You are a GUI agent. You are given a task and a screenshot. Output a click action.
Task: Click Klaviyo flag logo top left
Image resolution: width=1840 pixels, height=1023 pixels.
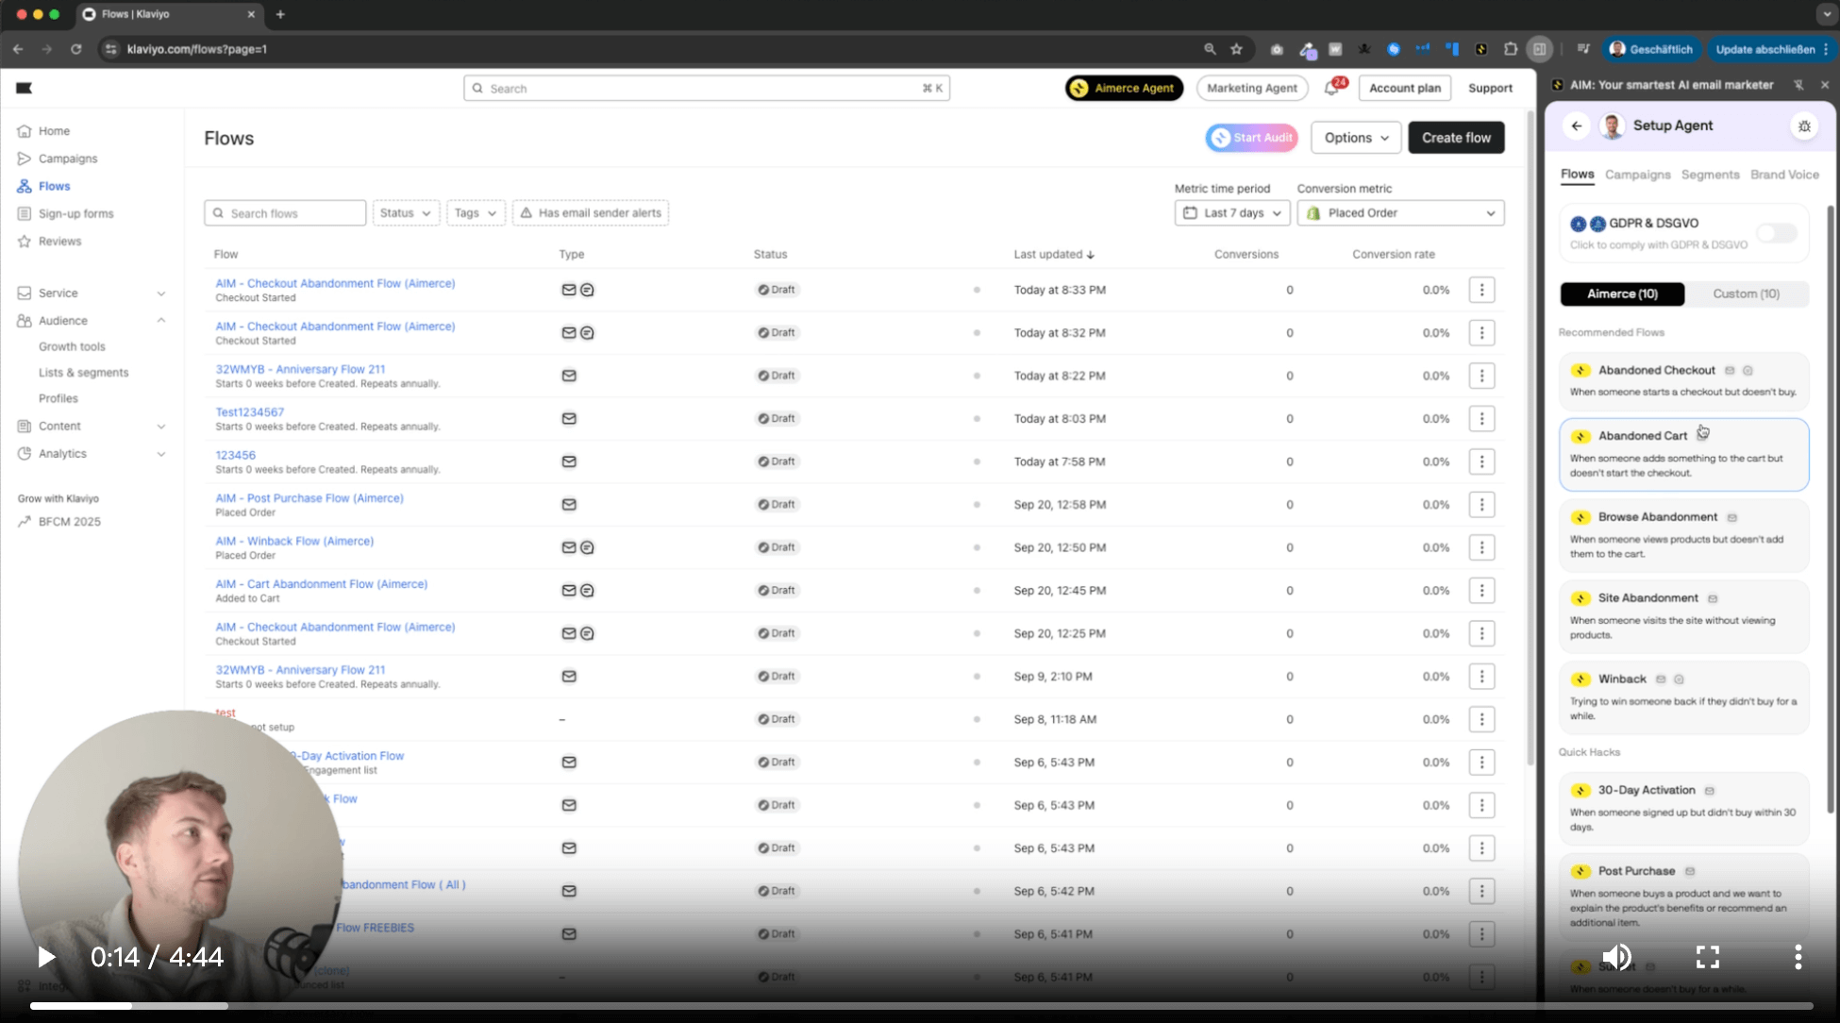[25, 88]
